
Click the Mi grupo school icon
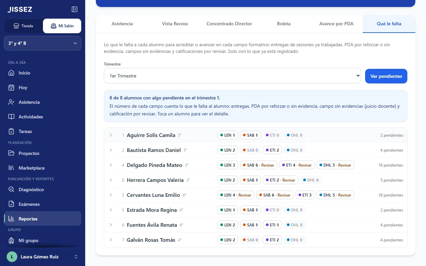(x=11, y=240)
